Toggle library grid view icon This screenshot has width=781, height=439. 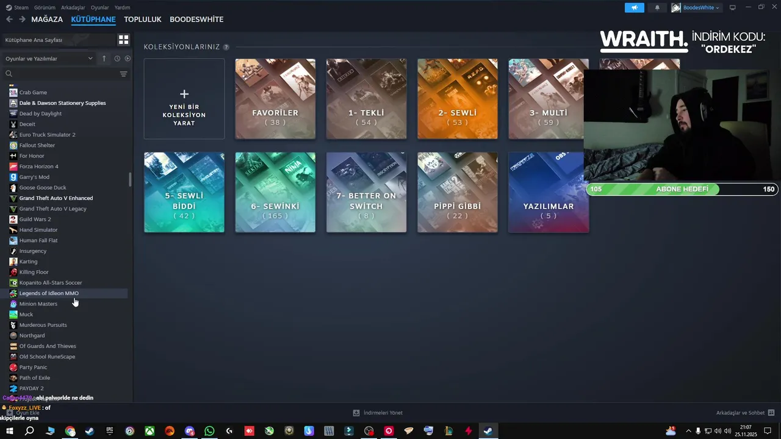[123, 40]
